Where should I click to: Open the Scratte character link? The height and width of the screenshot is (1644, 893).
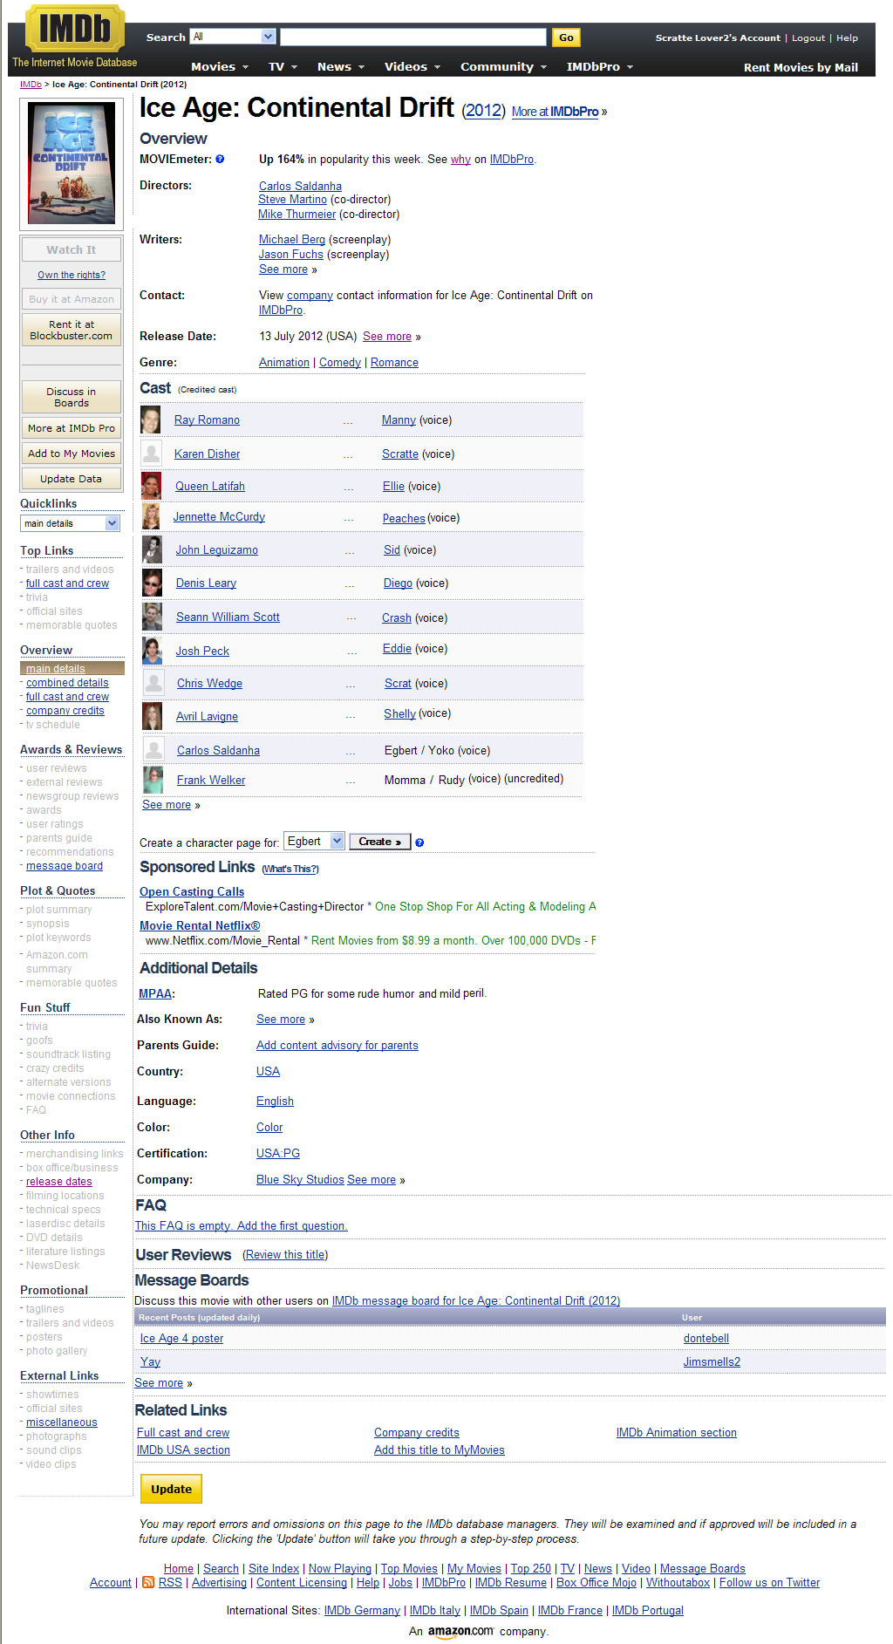(400, 454)
